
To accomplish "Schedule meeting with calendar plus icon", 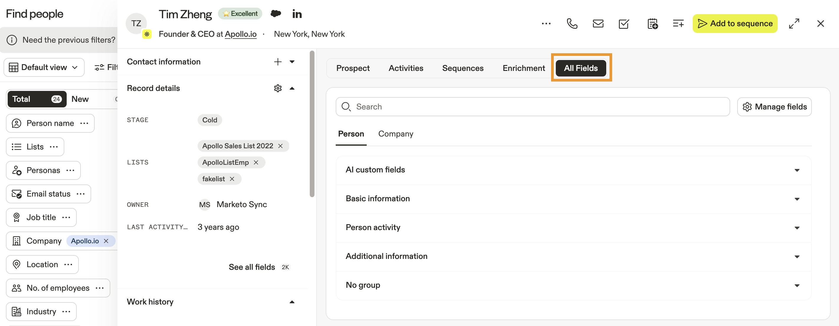I will point(652,24).
